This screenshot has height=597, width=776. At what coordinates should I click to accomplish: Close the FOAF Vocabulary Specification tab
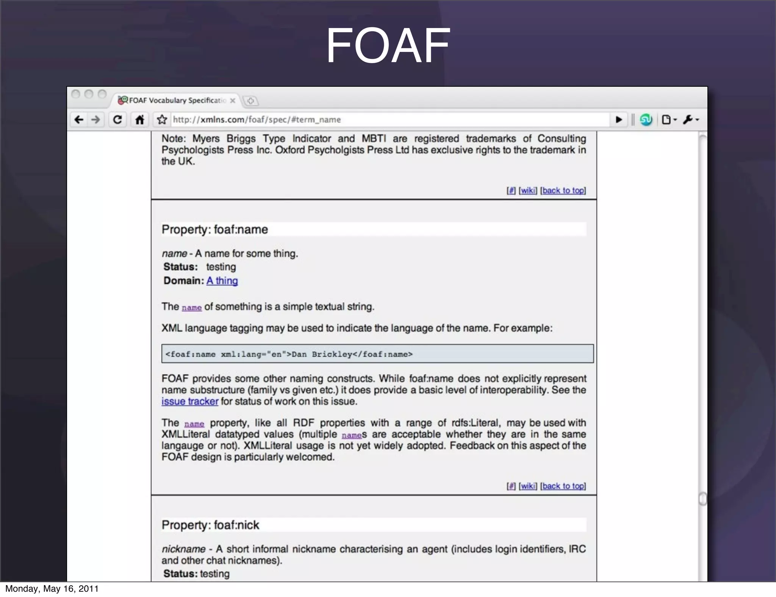233,100
